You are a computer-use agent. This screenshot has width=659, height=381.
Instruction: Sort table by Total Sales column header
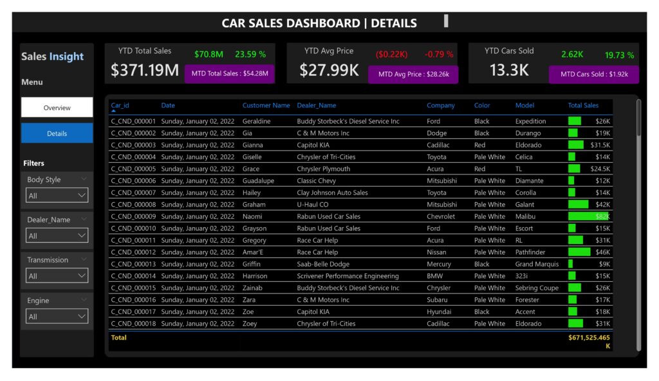(582, 106)
